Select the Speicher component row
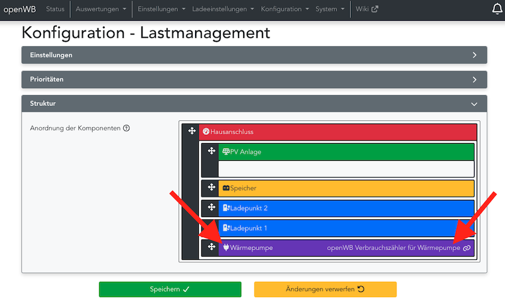505x302 pixels. click(346, 188)
